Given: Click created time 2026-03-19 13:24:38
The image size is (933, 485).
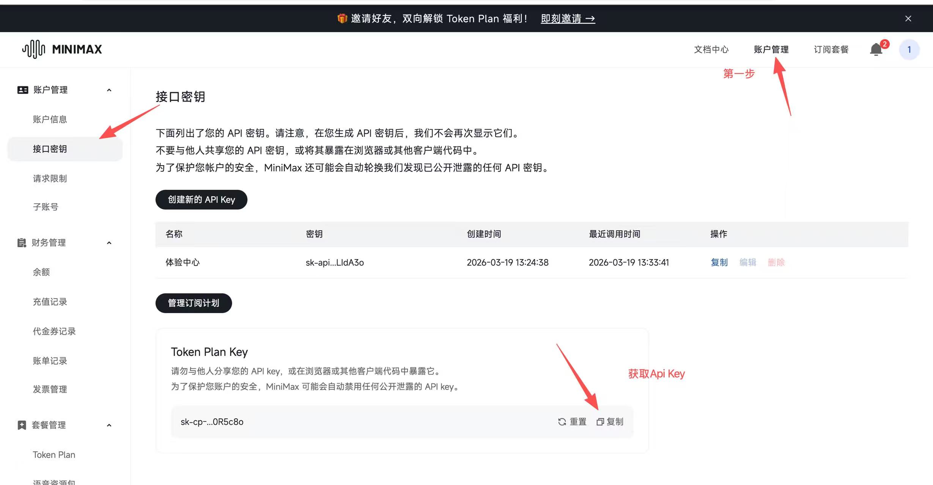Looking at the screenshot, I should tap(507, 262).
